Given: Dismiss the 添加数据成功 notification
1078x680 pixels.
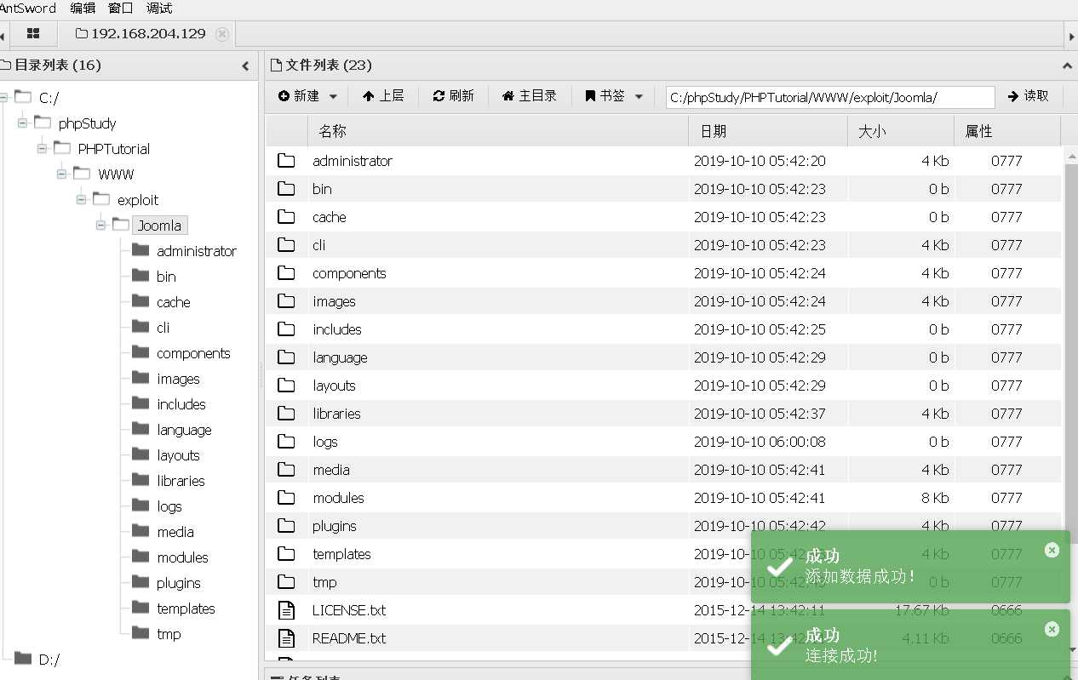Looking at the screenshot, I should click(1052, 550).
